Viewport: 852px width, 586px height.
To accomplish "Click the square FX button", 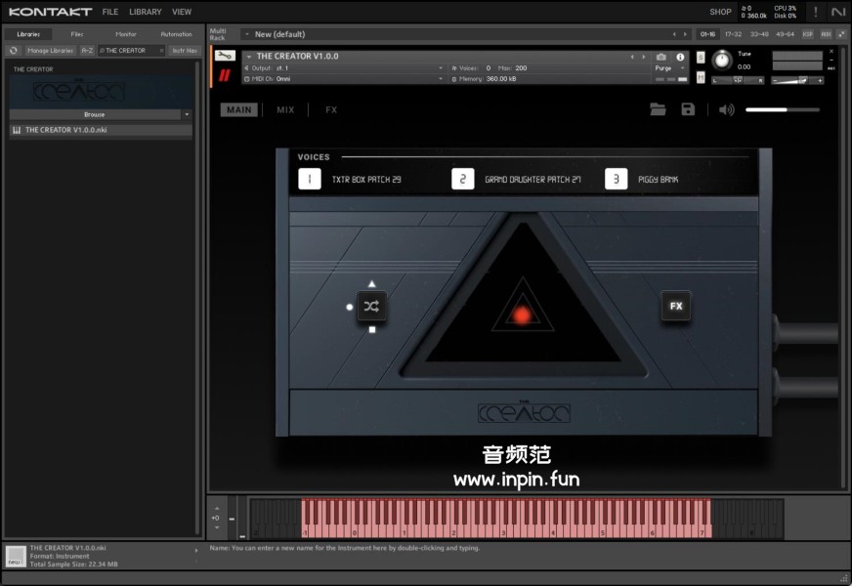I will tap(676, 306).
